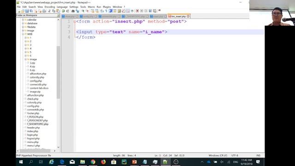Expand the filedata folder node
Viewport: 295px width, 166px height.
coord(23,27)
